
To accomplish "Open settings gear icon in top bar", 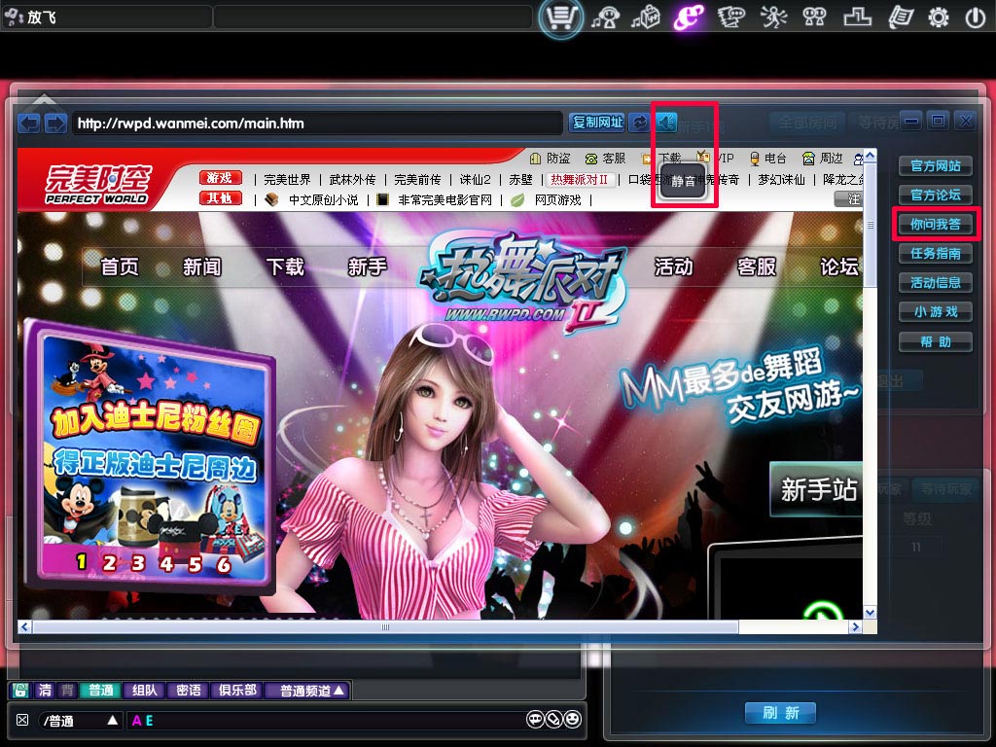I will (939, 18).
